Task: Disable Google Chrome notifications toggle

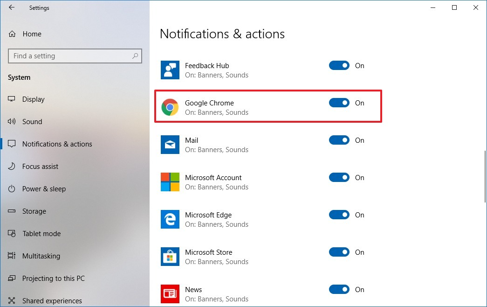Action: [x=339, y=103]
